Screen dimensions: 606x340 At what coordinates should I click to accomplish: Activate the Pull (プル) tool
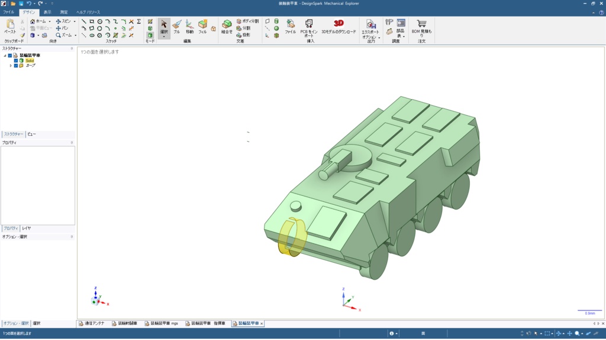pos(176,27)
